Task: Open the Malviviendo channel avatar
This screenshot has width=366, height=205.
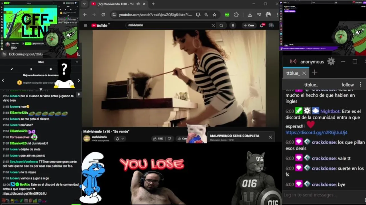Action: click(x=87, y=139)
